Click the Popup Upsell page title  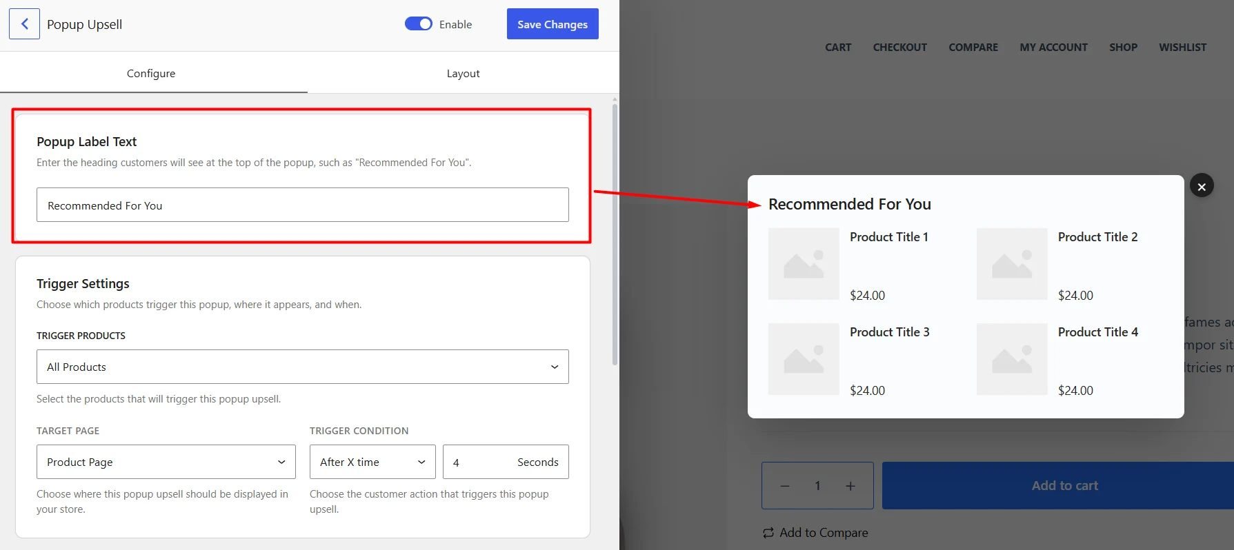[84, 24]
